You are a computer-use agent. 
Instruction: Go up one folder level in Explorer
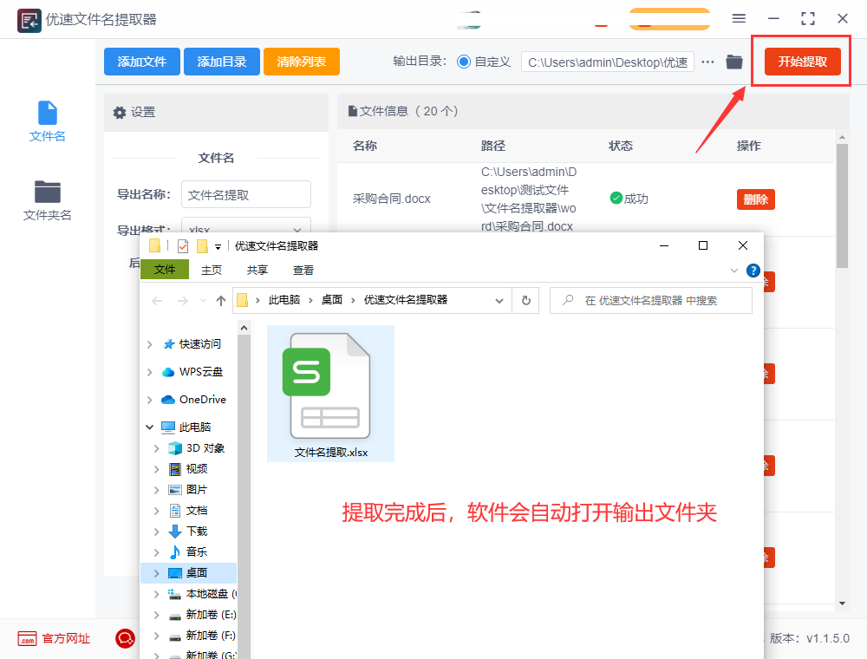click(x=221, y=301)
